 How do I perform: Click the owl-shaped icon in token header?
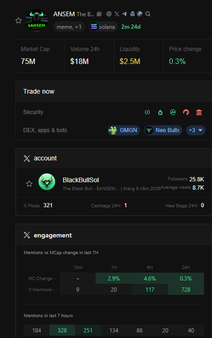coord(132,14)
